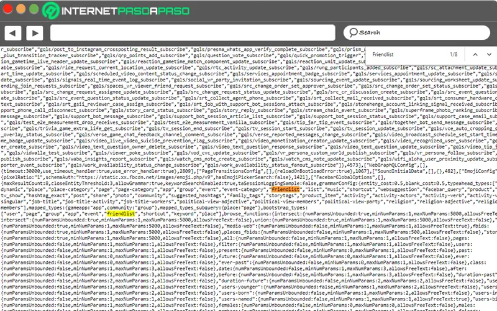Click the orange highlighted friendlist match

285,190
